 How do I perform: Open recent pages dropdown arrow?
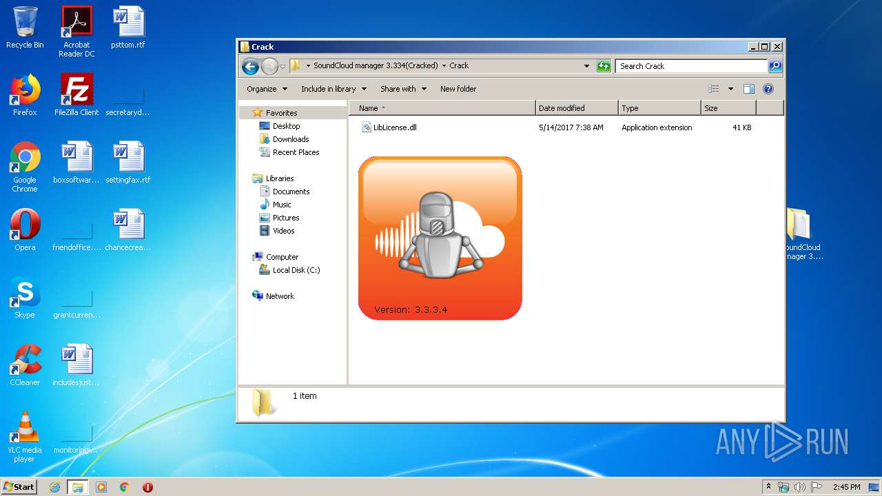click(x=283, y=67)
